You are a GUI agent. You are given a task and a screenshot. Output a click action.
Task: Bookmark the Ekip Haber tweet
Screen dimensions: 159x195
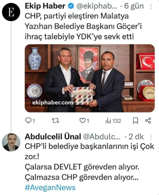[x=136, y=121]
